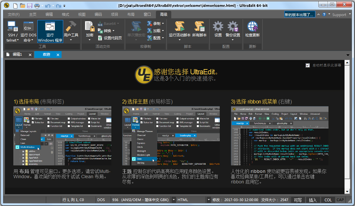Switch to the View (视图) ribbon tab

(x=82, y=14)
